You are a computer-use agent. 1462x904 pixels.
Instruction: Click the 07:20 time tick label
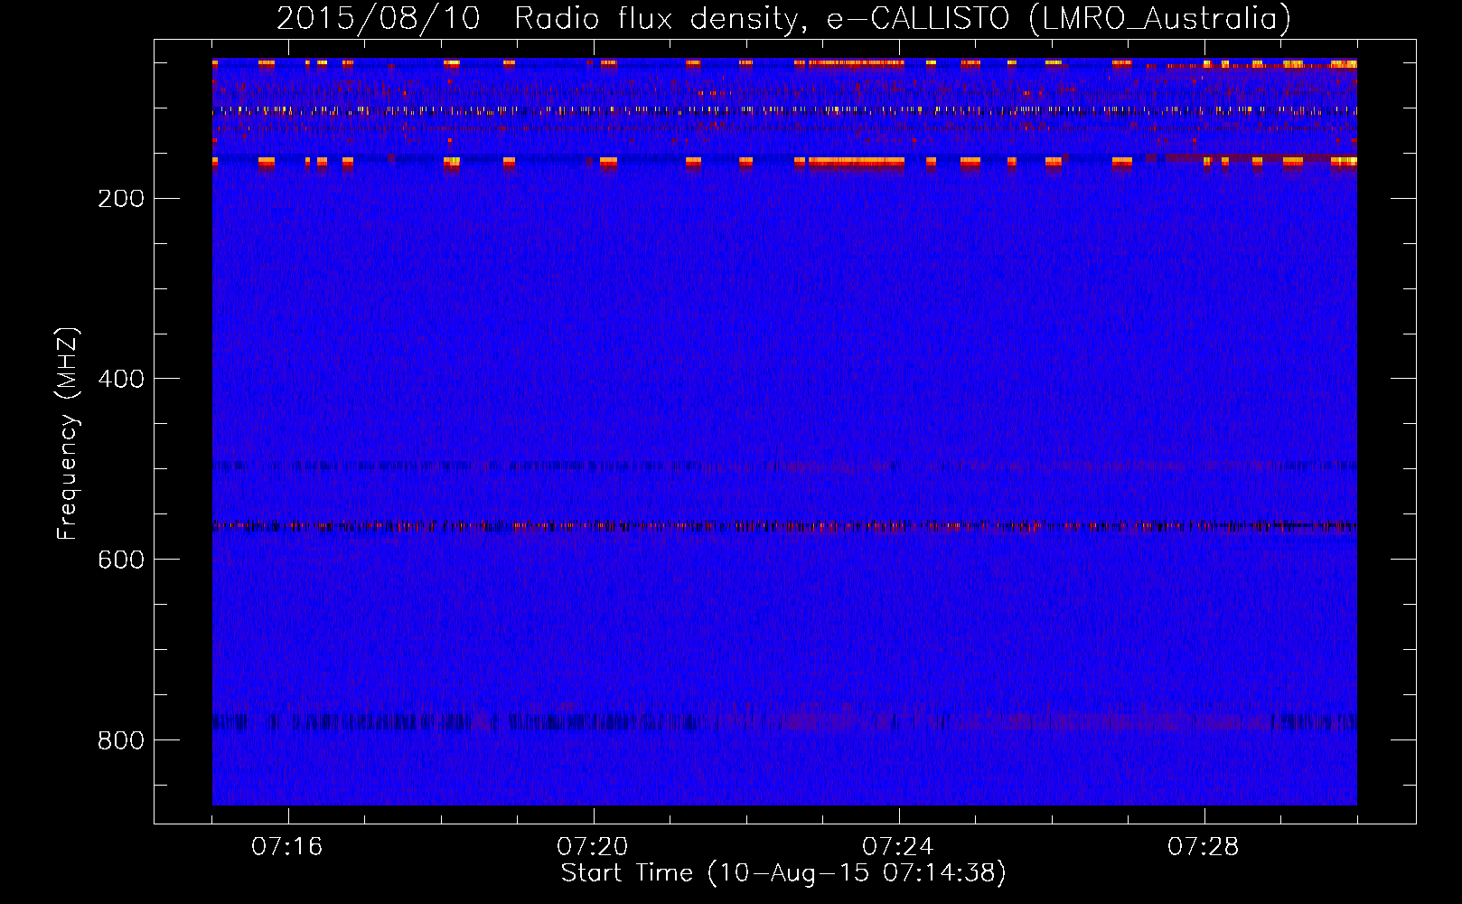[x=593, y=847]
